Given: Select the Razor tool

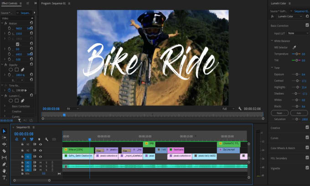Looking at the screenshot, I should pos(4,151).
